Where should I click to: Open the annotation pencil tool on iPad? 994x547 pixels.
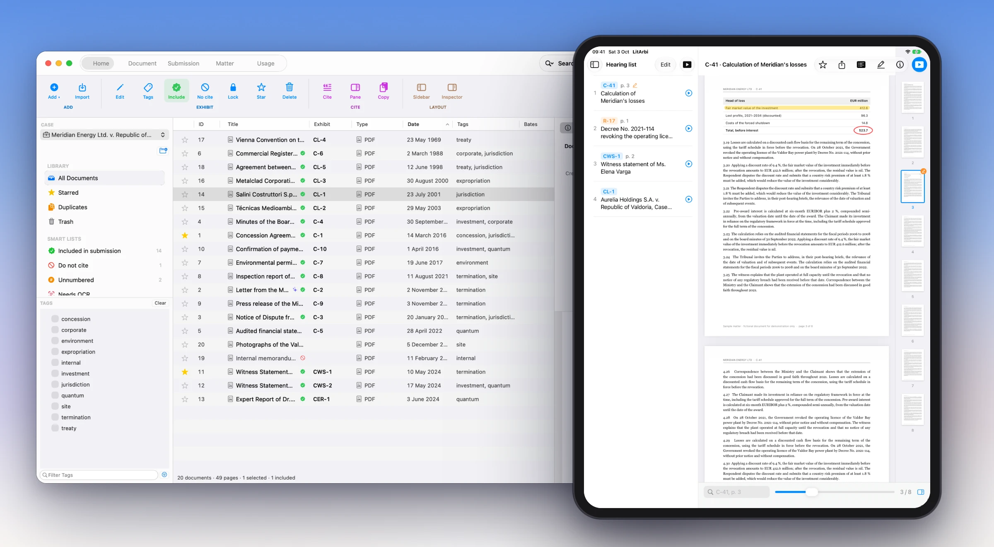pos(881,65)
